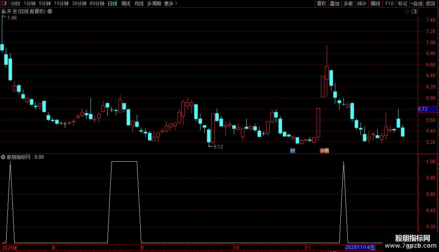The image size is (439, 252).
Task: Select the 15分钟 period
Action: coord(61,3)
